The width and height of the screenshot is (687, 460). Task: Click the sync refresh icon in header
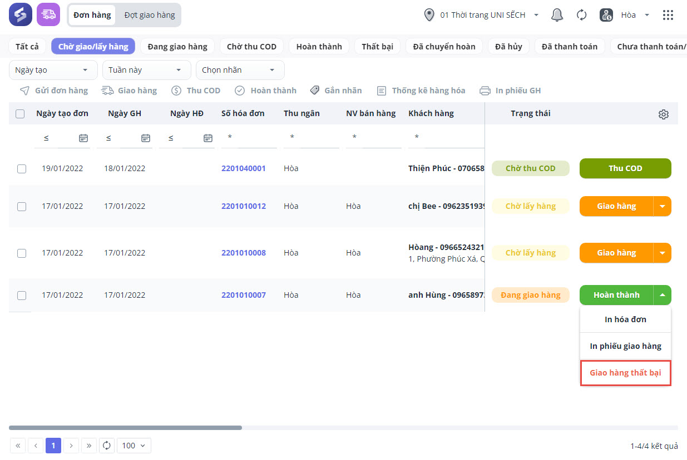click(x=582, y=15)
